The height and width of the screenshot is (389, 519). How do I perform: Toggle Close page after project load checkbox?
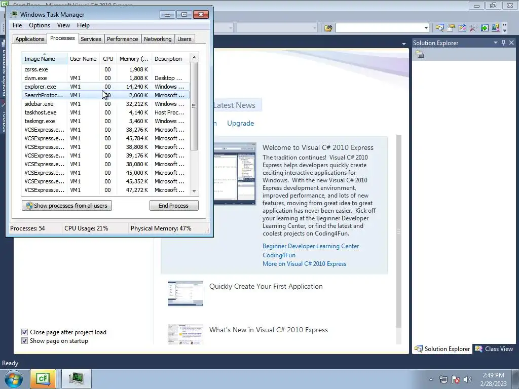coord(24,332)
